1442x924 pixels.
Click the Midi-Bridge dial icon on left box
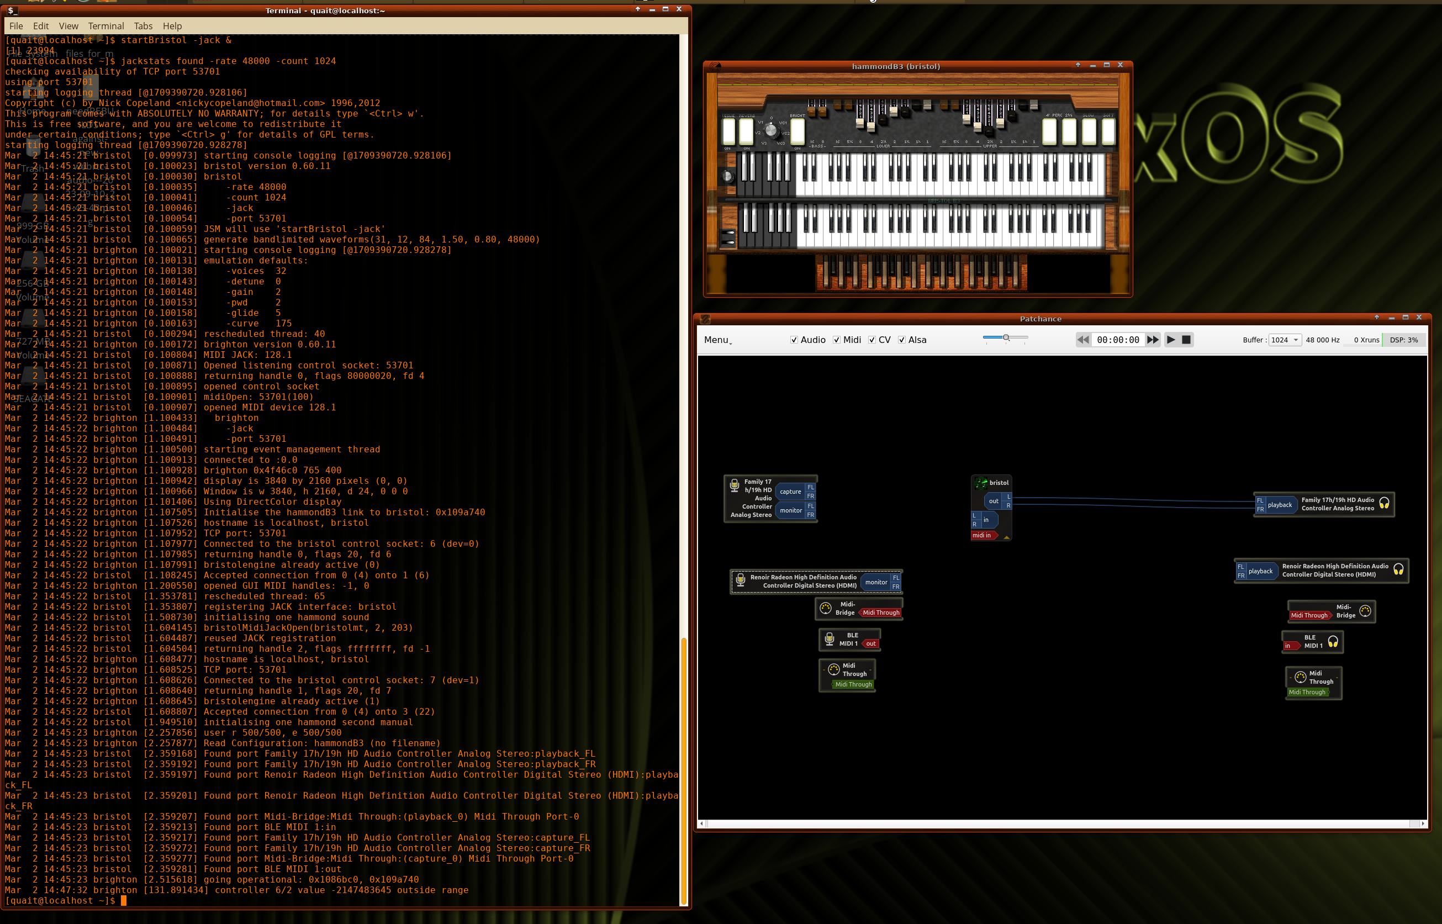coord(825,609)
